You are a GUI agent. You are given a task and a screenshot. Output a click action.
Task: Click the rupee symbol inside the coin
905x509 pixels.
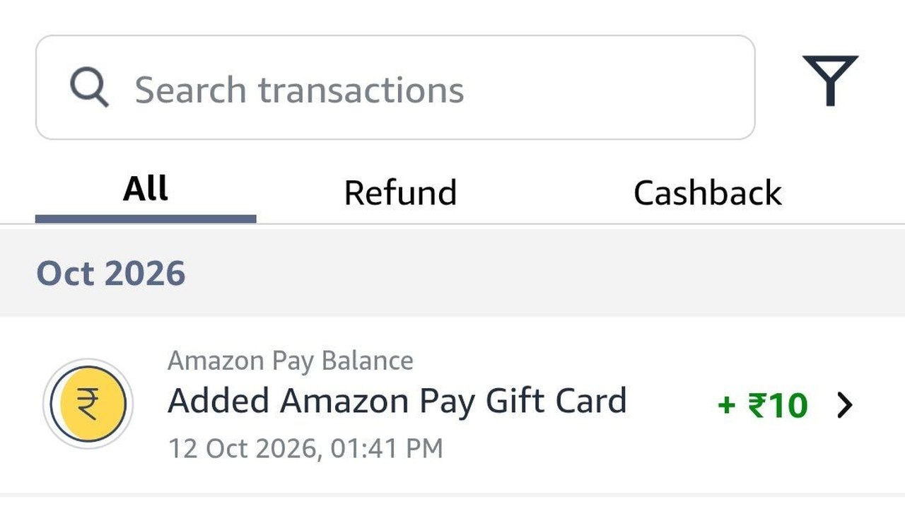tap(88, 404)
